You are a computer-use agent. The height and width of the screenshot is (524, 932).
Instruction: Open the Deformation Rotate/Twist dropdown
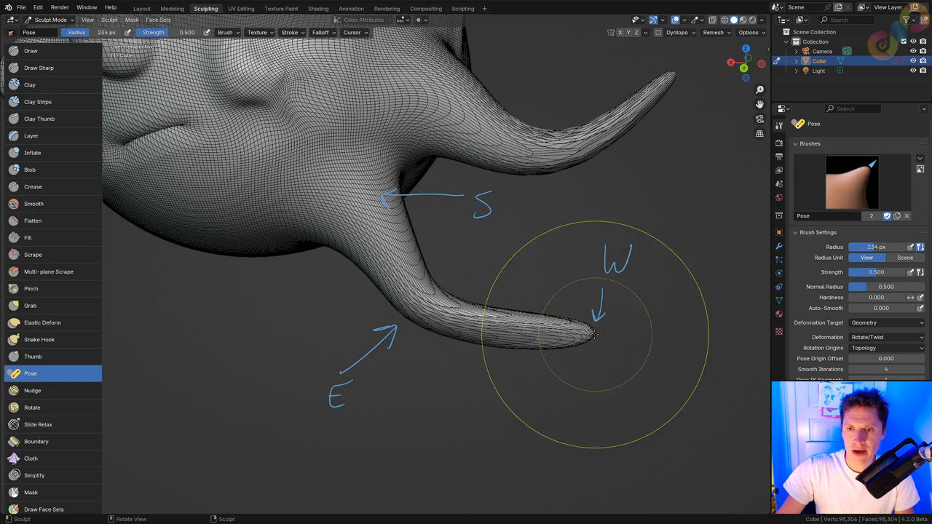tap(887, 337)
